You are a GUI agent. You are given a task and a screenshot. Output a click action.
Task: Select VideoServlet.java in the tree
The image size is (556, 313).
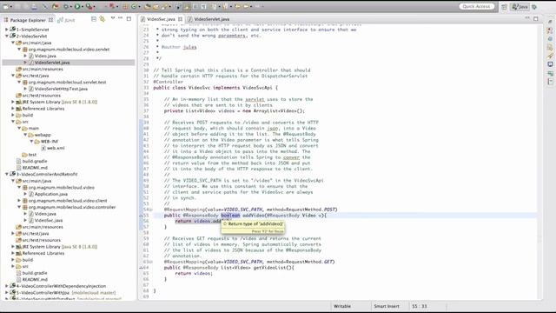coord(52,63)
